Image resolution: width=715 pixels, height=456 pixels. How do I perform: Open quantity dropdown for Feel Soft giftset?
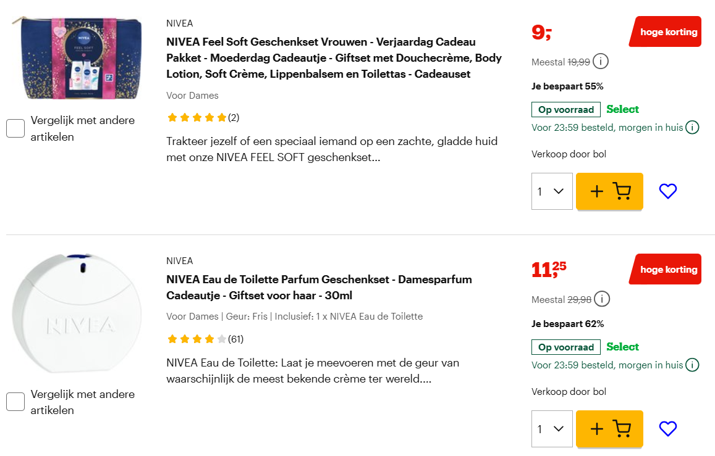(552, 191)
